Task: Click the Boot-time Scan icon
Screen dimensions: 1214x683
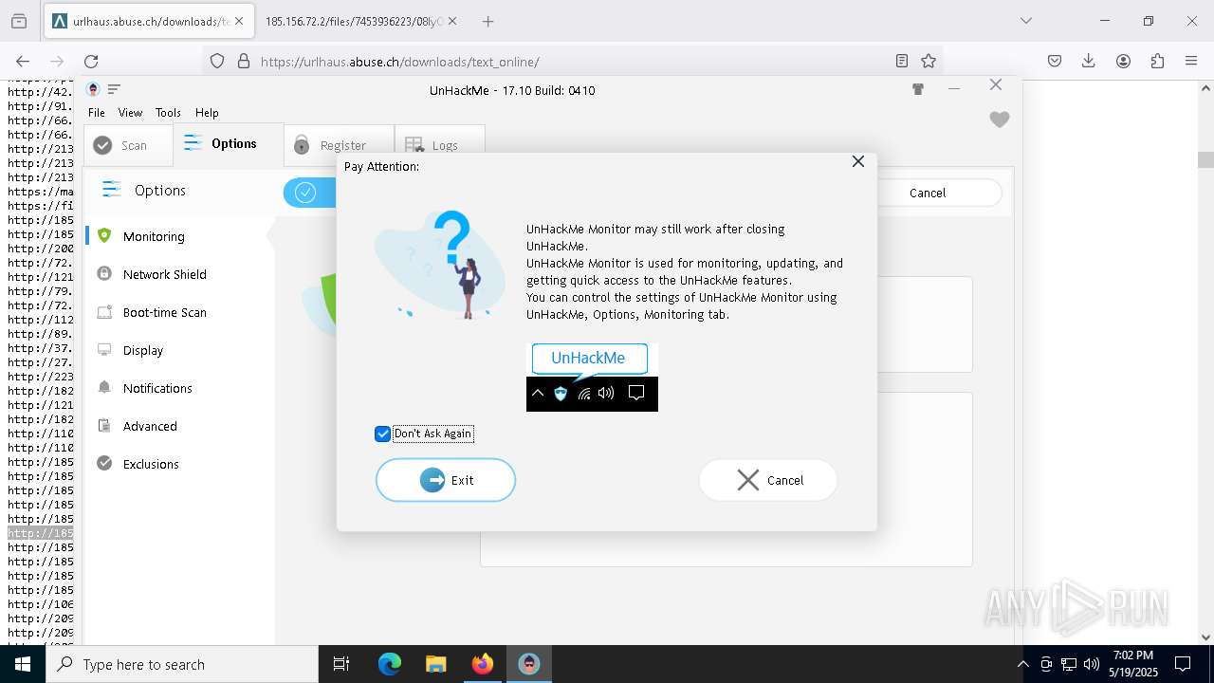Action: point(104,311)
